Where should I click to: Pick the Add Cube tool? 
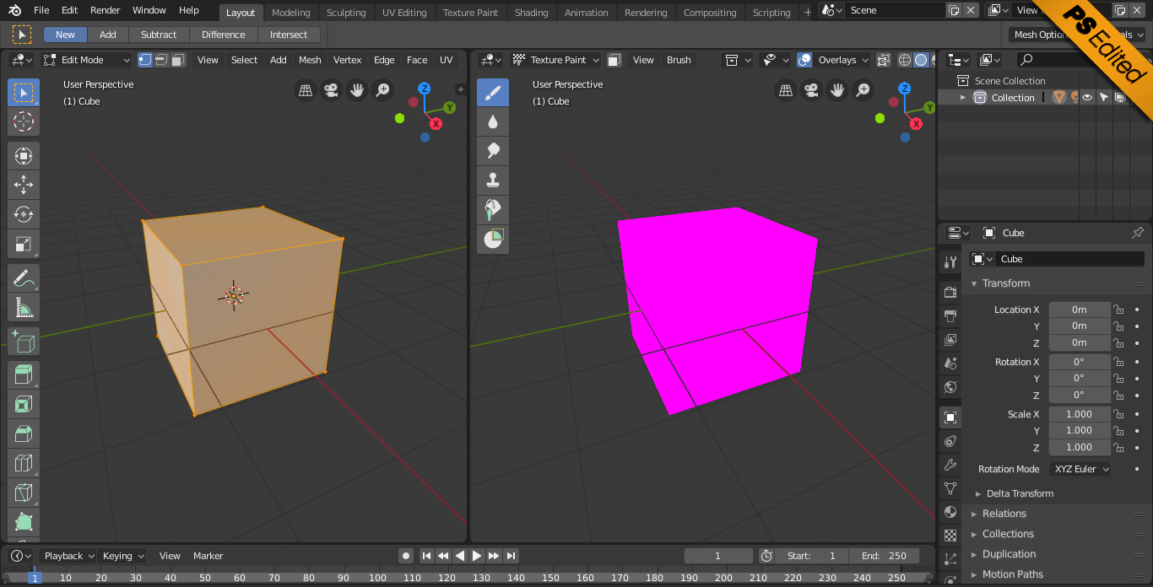coord(24,342)
